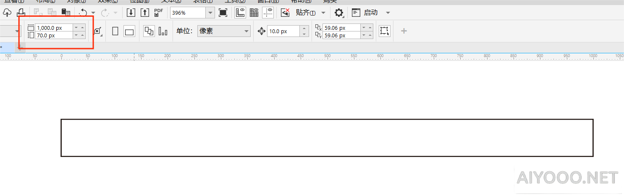
Task: Click the Import icon
Action: [131, 13]
